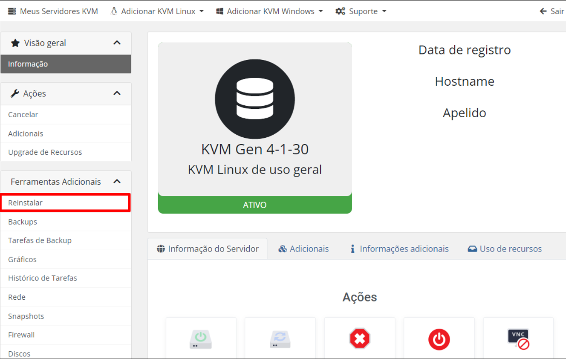Click the star icon beside Visão geral
Screen dimensions: 566x359
pos(15,43)
